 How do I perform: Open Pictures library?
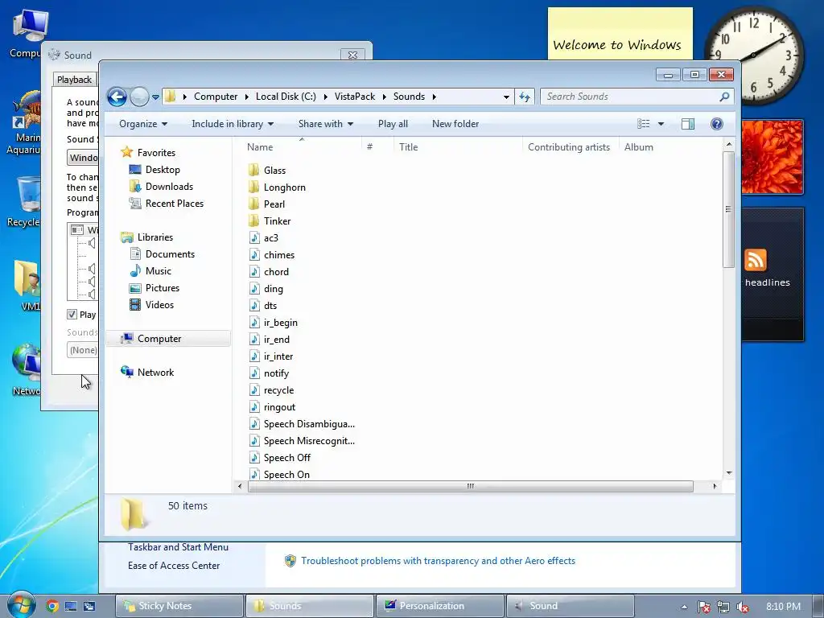tap(162, 288)
